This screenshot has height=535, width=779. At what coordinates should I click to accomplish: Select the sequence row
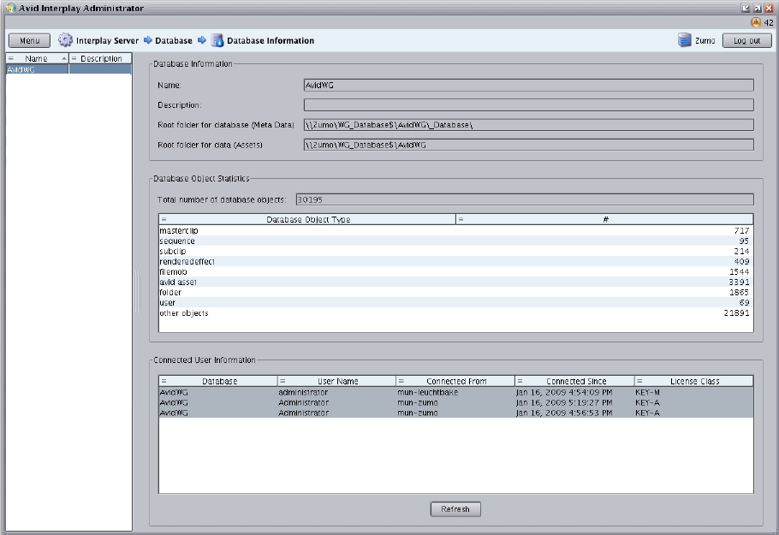(x=456, y=241)
